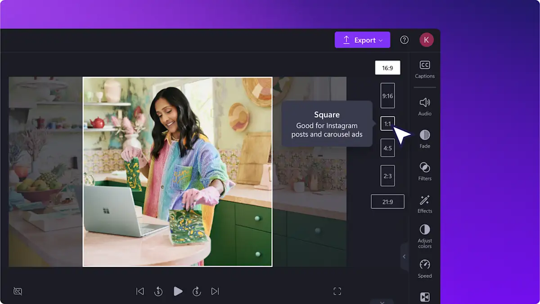Skip forward 5 seconds in the preview
Screen dimensions: 540x304
coord(197,291)
